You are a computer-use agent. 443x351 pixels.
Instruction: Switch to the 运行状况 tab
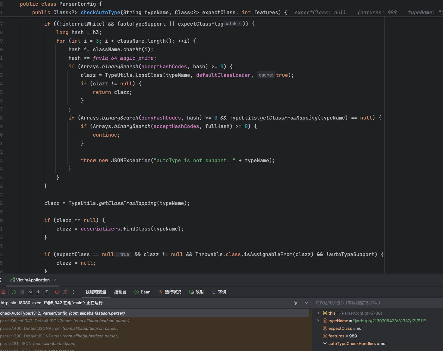click(170, 292)
